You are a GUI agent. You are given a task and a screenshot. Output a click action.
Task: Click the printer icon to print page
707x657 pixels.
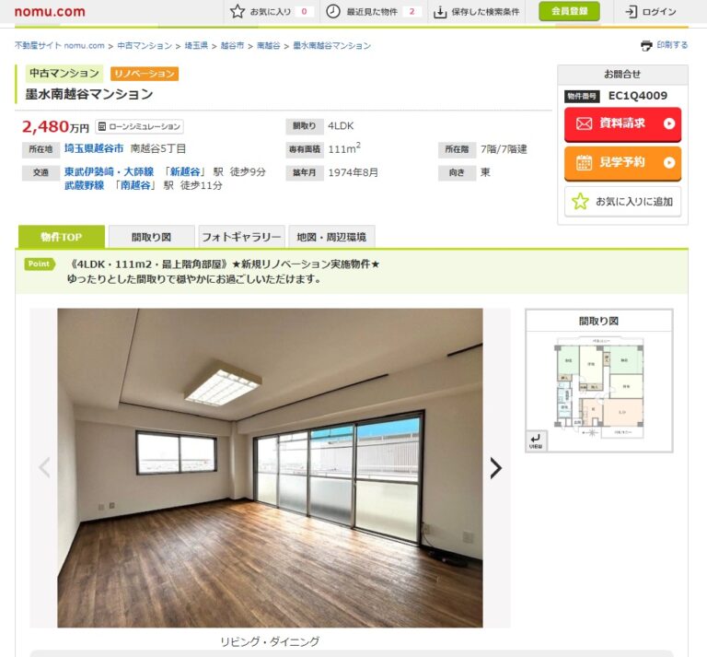click(x=646, y=45)
